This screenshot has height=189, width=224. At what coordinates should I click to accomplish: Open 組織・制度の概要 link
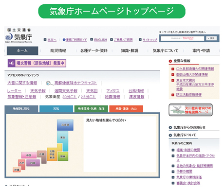tap(188, 150)
